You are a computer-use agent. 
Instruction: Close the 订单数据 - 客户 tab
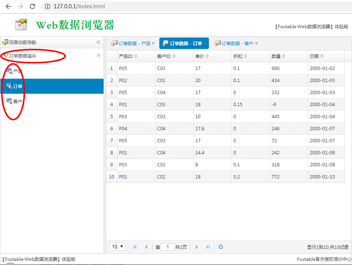pos(256,44)
